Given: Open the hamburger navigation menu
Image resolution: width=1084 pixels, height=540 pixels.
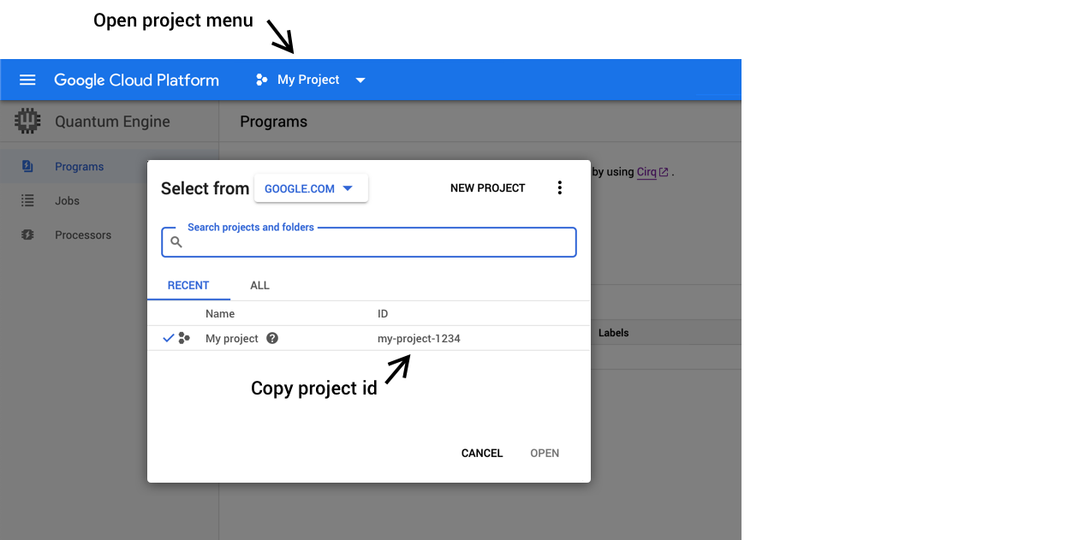Looking at the screenshot, I should 27,80.
